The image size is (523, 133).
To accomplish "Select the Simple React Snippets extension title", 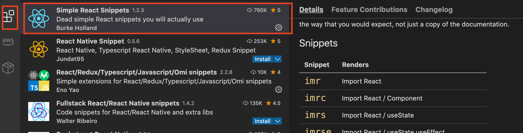I will point(93,10).
